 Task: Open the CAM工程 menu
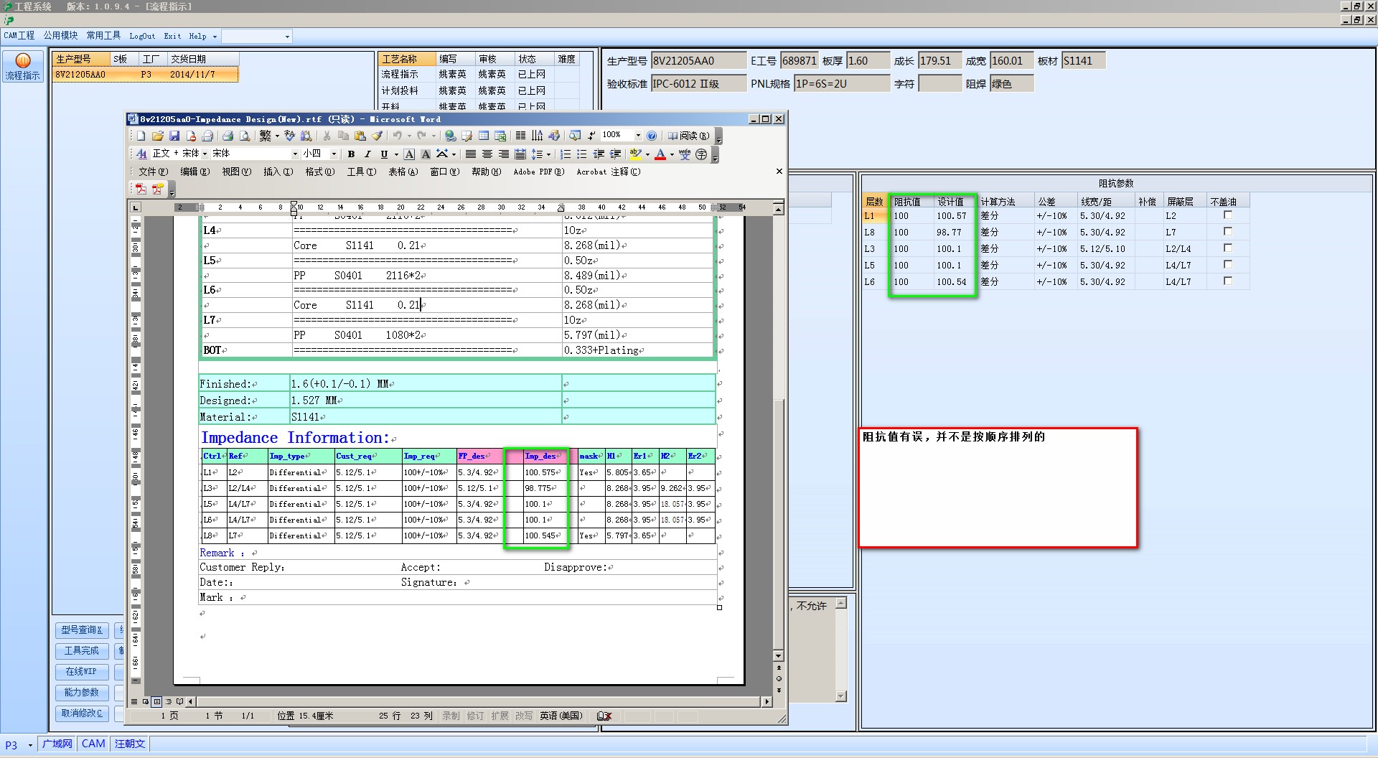19,36
